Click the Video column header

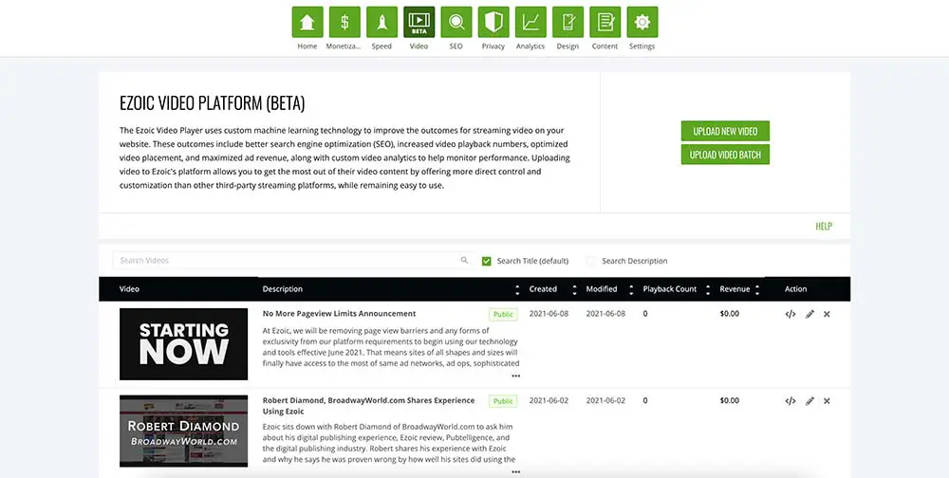(x=129, y=289)
